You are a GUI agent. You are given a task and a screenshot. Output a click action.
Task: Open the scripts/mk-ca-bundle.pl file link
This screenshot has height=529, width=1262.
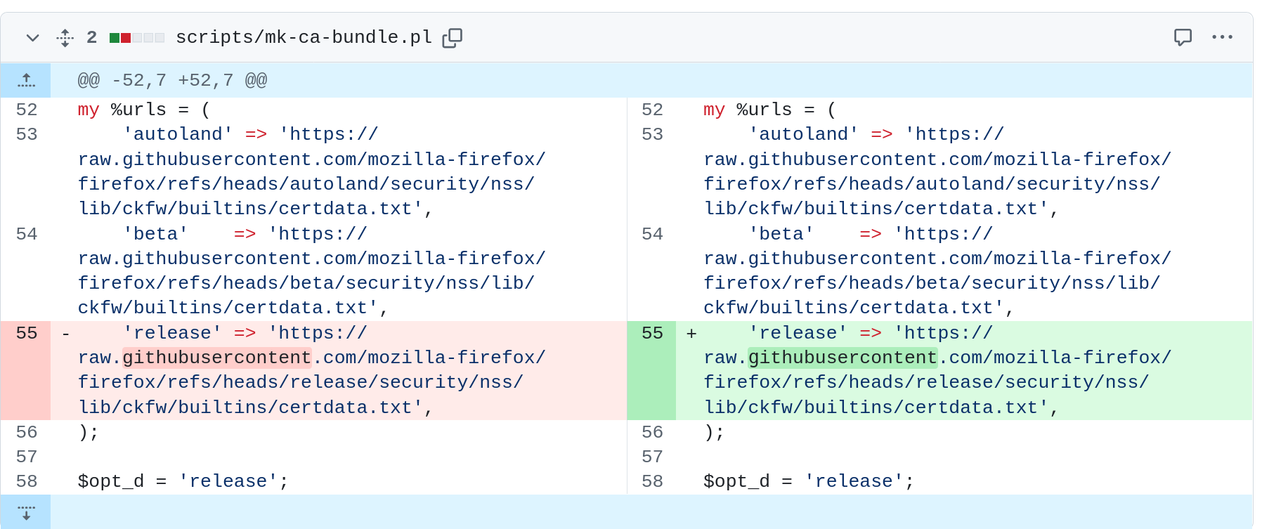click(x=304, y=37)
